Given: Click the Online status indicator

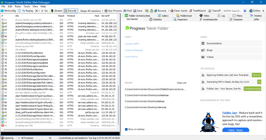Looking at the screenshot, I should point(255,11).
